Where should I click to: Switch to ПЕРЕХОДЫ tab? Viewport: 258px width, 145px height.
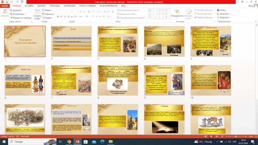click(54, 6)
